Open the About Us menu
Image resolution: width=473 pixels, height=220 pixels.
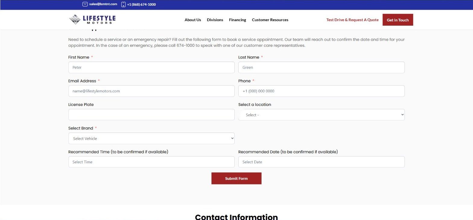193,20
